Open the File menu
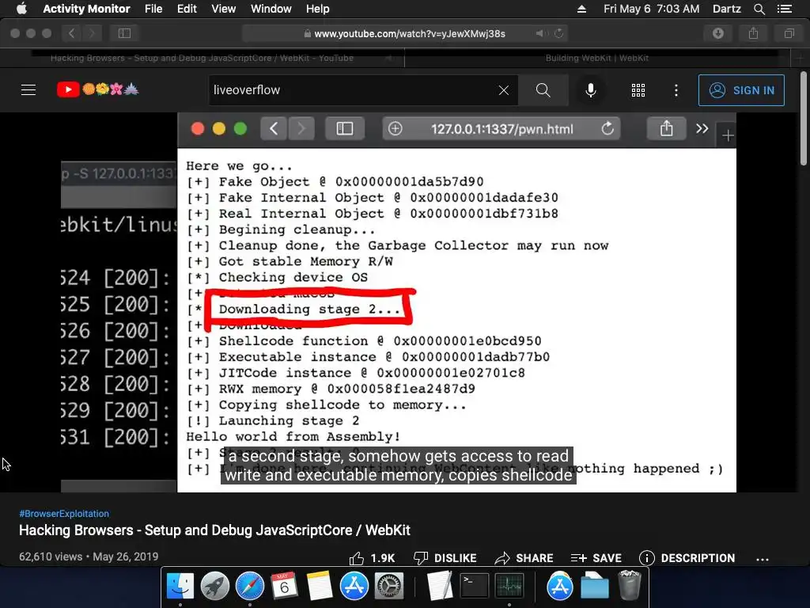Image resolution: width=810 pixels, height=608 pixels. click(153, 9)
